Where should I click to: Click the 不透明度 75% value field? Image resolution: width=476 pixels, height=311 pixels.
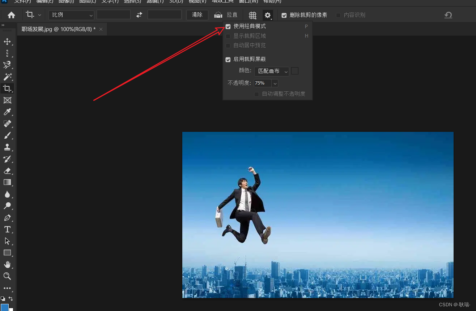[263, 83]
